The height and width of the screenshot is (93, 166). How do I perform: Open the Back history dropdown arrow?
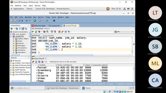(37, 21)
